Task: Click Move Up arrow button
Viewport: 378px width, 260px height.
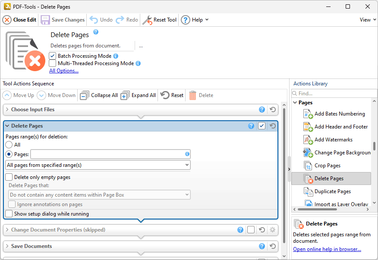Action: tap(18, 95)
